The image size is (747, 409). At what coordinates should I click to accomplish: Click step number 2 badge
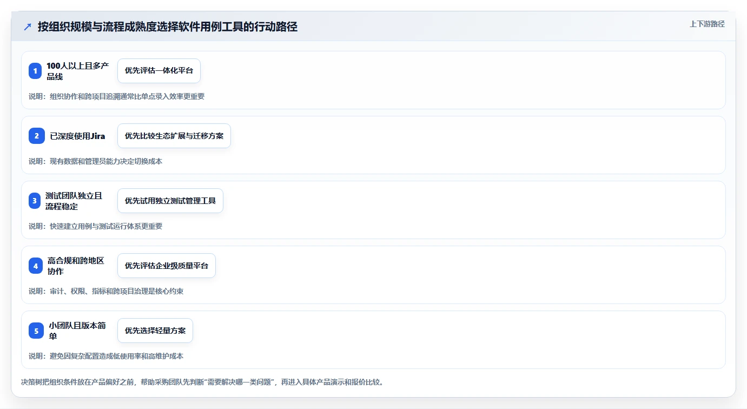37,136
